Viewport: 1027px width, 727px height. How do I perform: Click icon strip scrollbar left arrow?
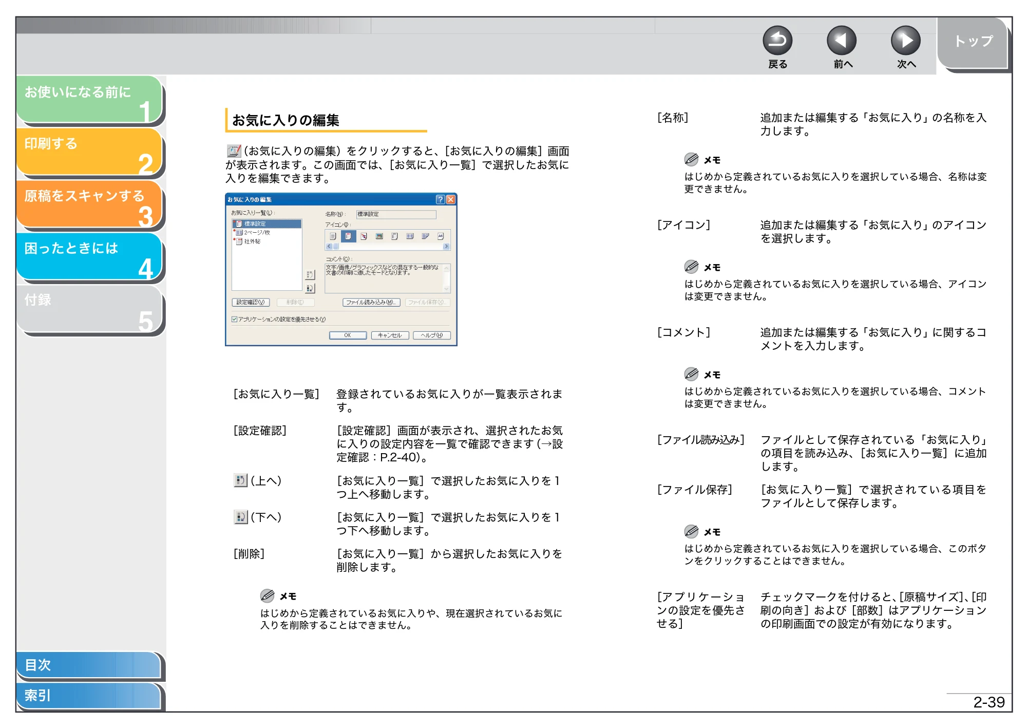[x=329, y=247]
